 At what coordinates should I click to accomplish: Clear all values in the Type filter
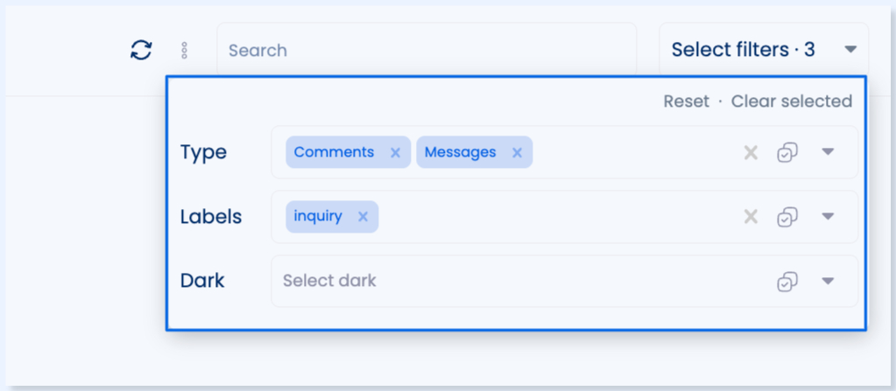pos(751,152)
